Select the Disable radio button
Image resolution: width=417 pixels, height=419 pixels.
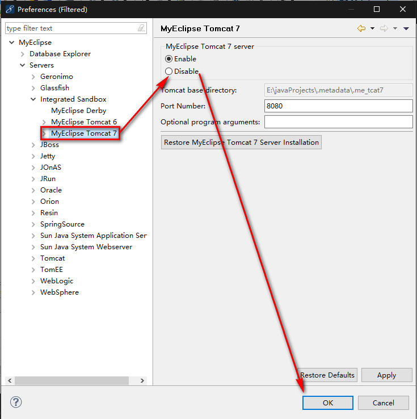169,71
